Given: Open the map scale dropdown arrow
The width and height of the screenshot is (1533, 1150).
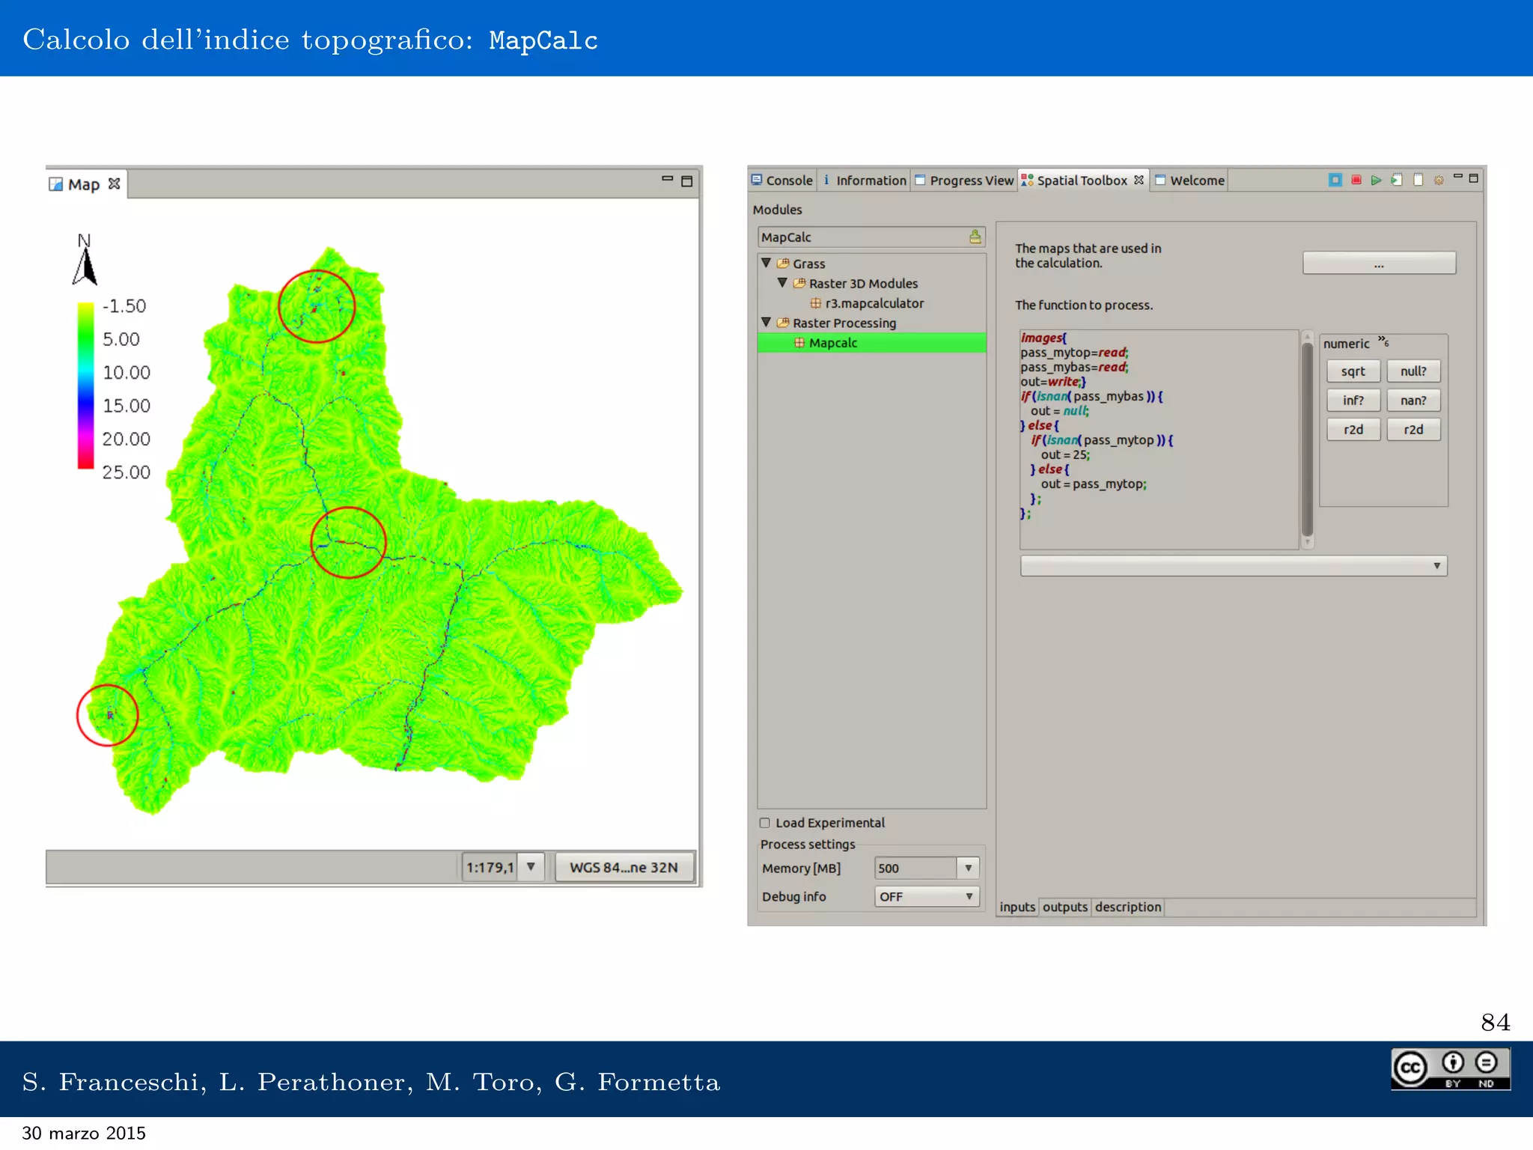Looking at the screenshot, I should coord(531,867).
